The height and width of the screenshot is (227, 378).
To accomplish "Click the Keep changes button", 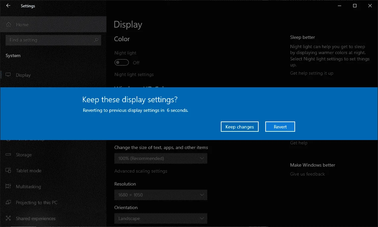I will click(x=240, y=127).
